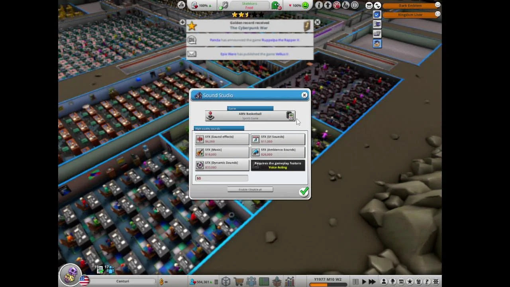Click the star icon at bottom right
Image resolution: width=510 pixels, height=287 pixels.
pos(410,281)
